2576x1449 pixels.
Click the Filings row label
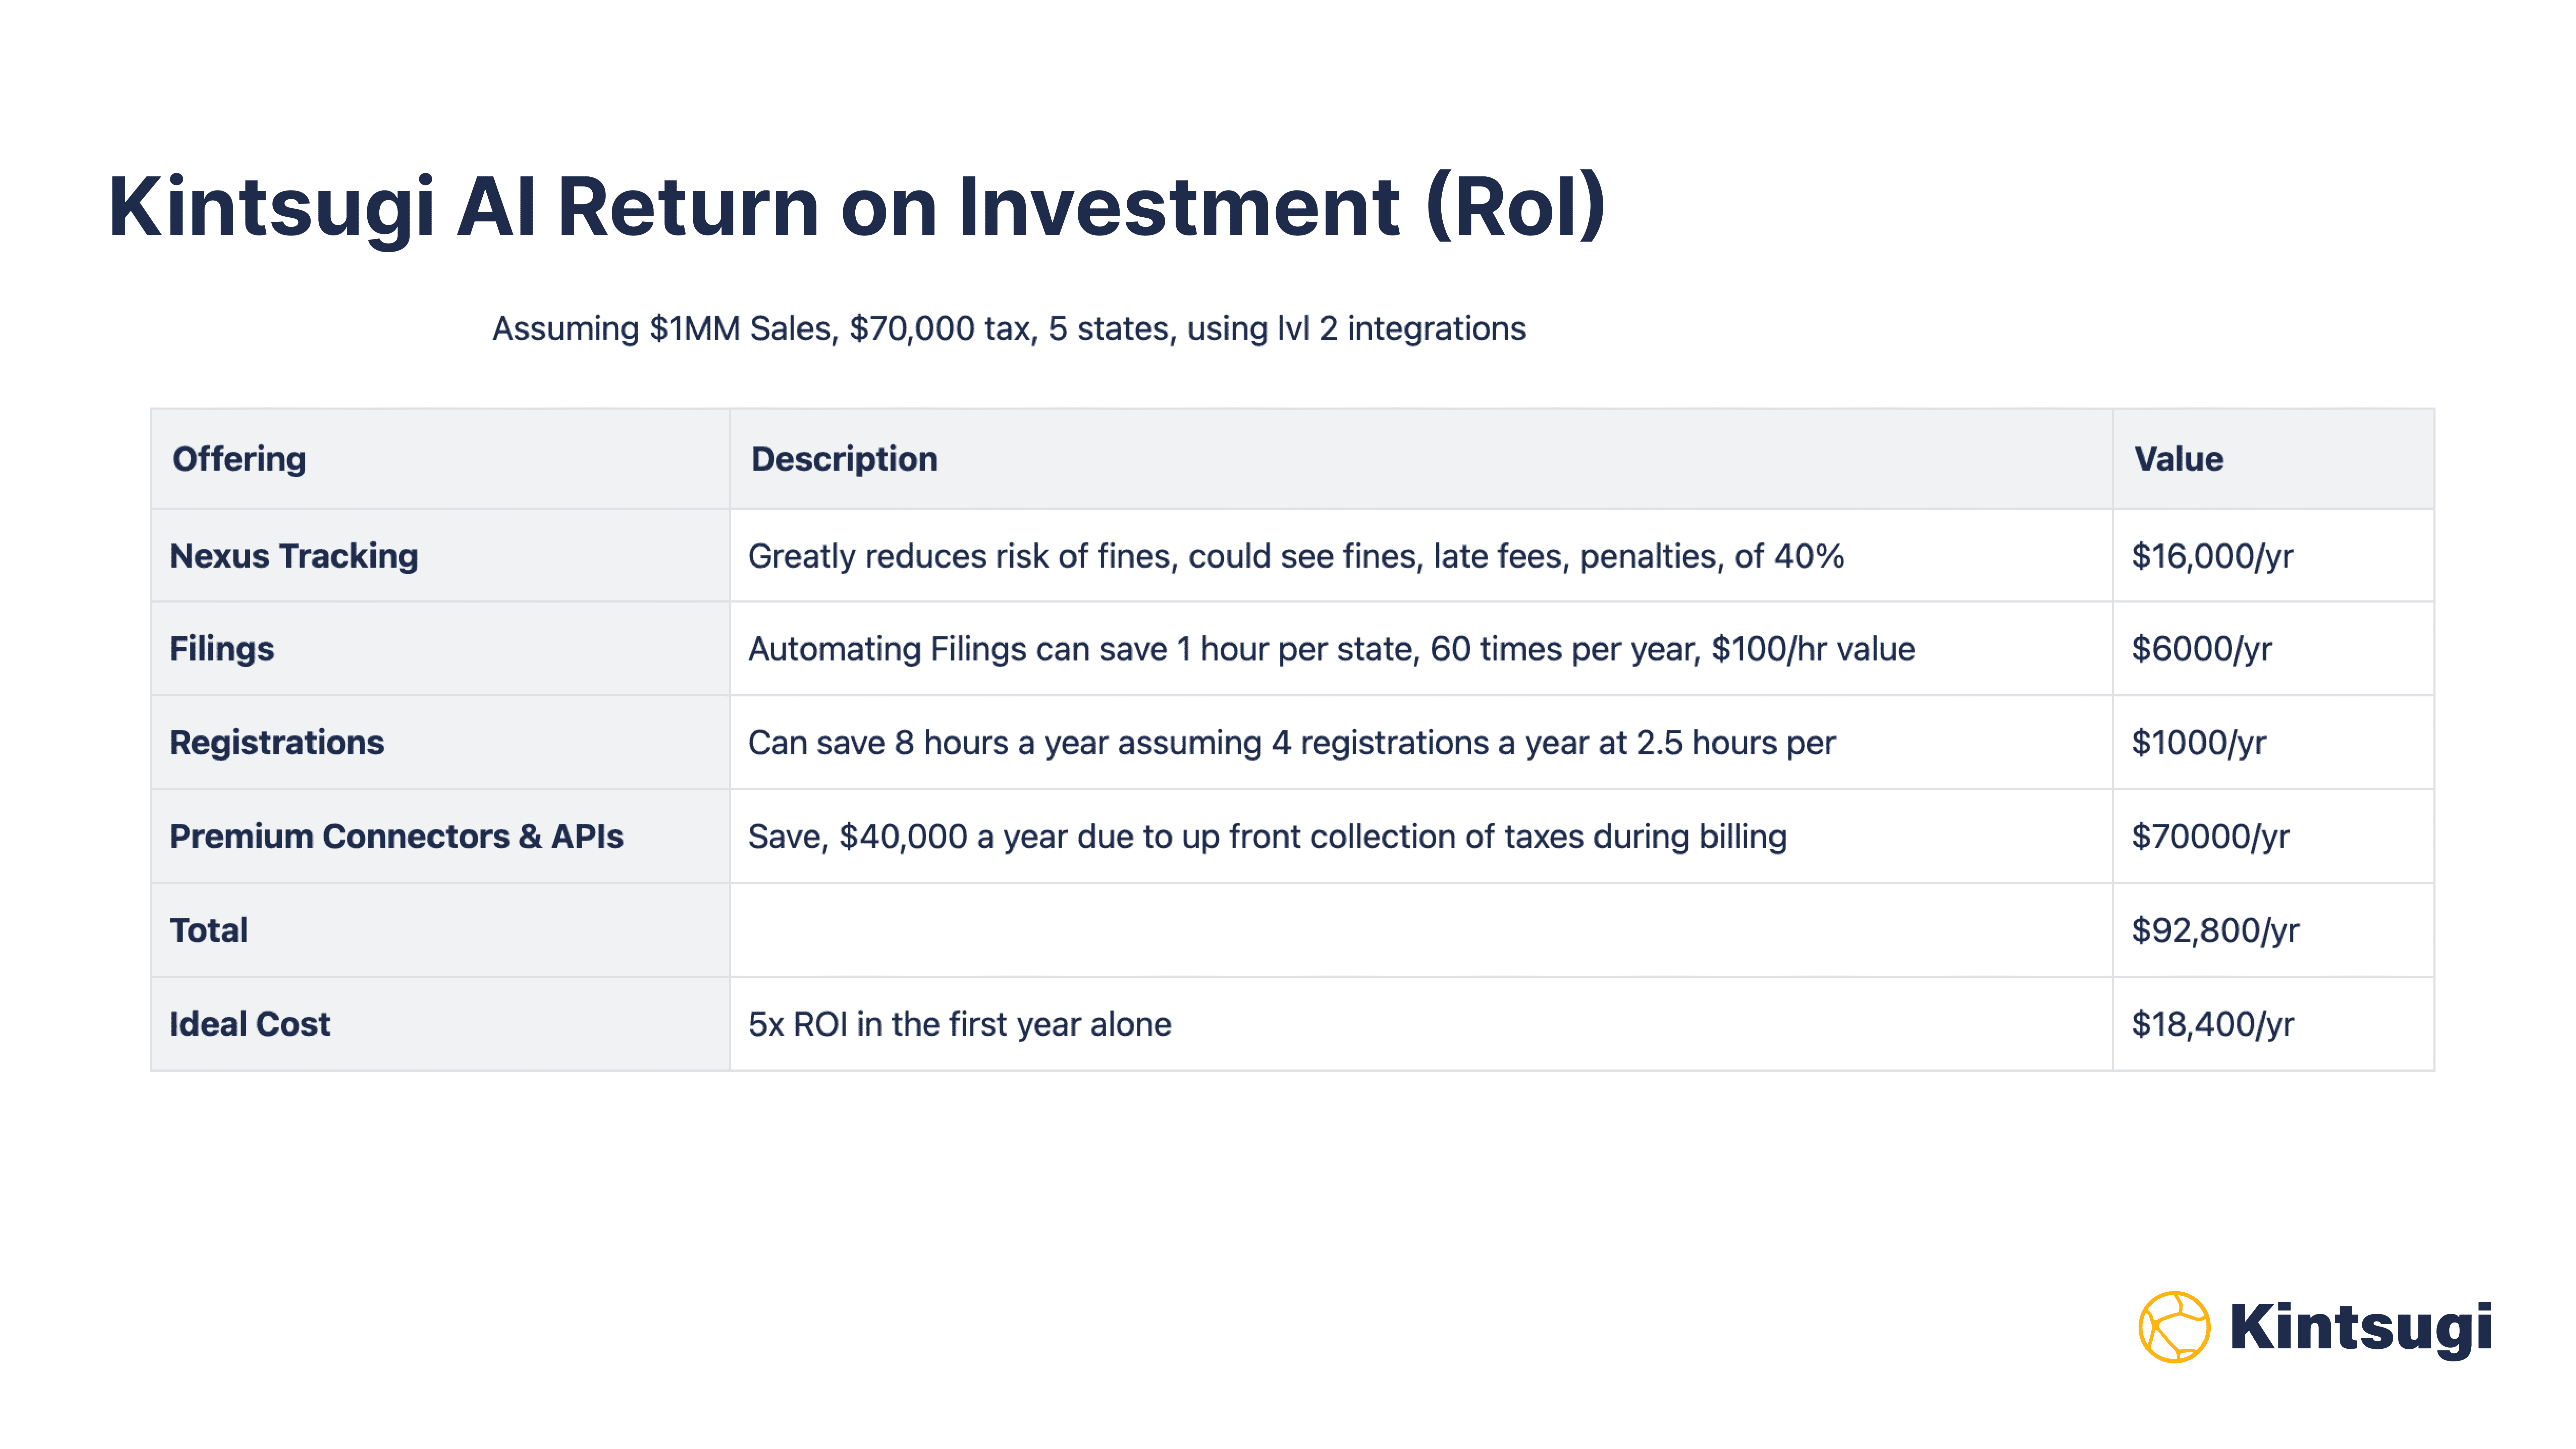(x=221, y=649)
